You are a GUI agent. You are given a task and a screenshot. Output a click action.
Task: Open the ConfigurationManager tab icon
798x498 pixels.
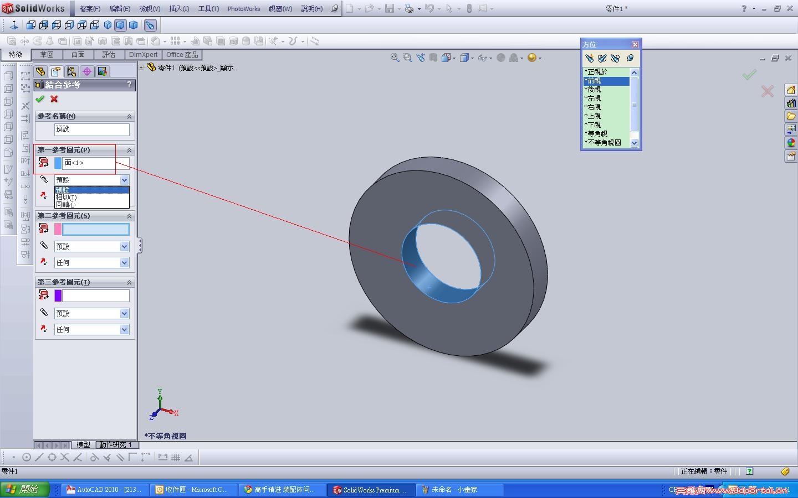[x=71, y=71]
